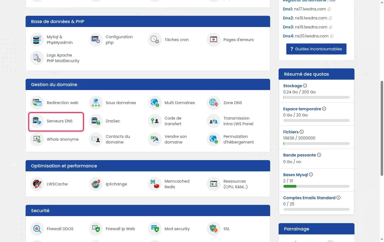Launch the LWSCache rocket icon

[x=37, y=184]
